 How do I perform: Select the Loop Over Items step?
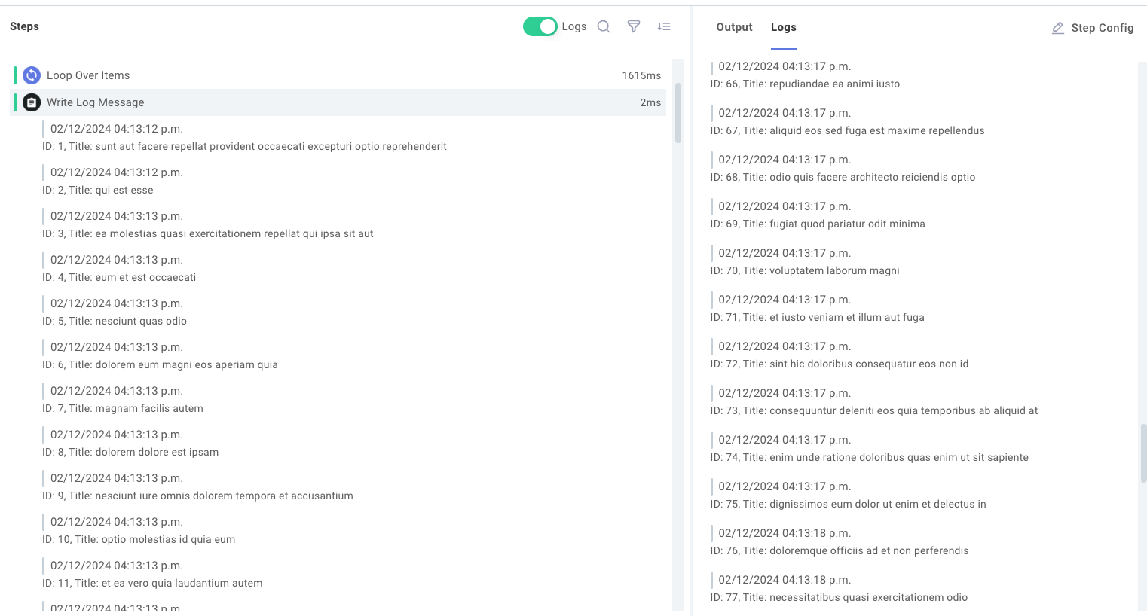pyautogui.click(x=338, y=75)
